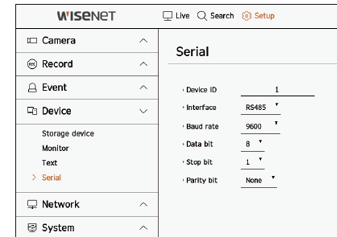Click the Live monitor icon

click(167, 16)
